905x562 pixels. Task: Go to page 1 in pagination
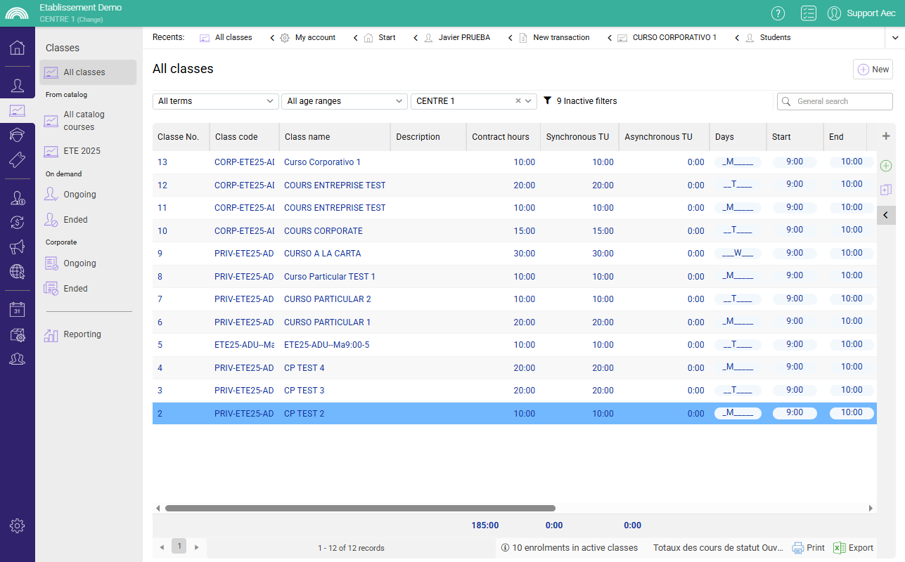(179, 546)
